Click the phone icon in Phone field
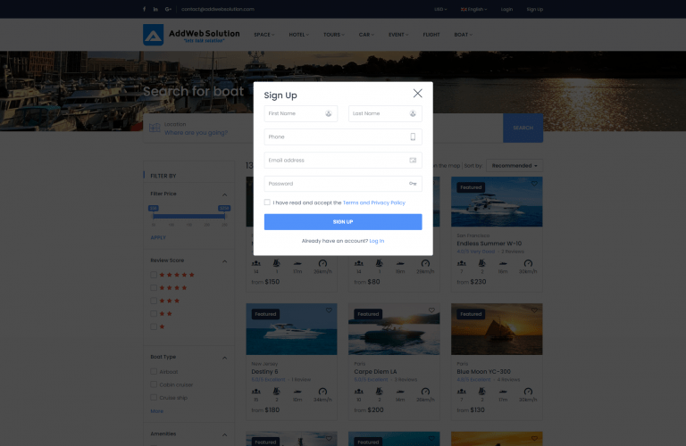Image resolution: width=686 pixels, height=446 pixels. (x=413, y=136)
